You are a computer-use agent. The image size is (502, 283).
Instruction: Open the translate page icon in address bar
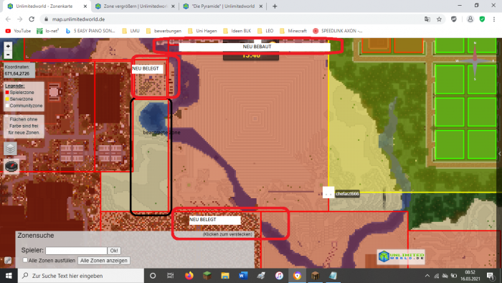(x=427, y=19)
